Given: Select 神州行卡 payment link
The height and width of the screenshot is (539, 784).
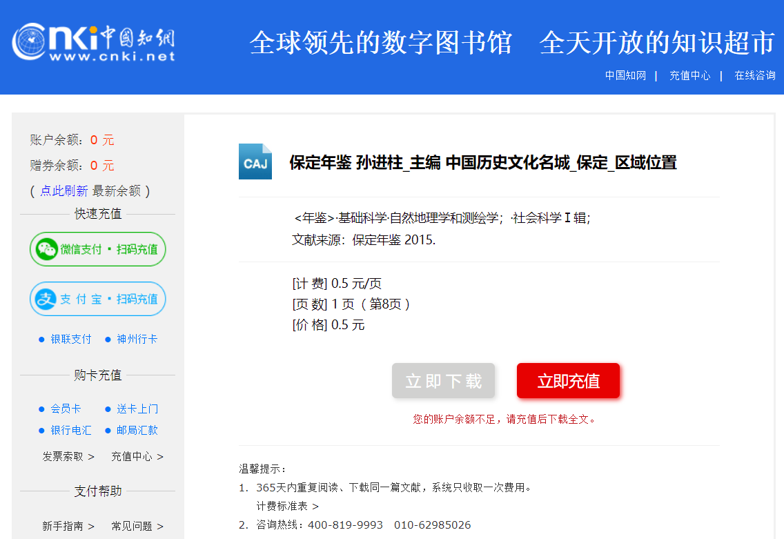Looking at the screenshot, I should [x=137, y=339].
